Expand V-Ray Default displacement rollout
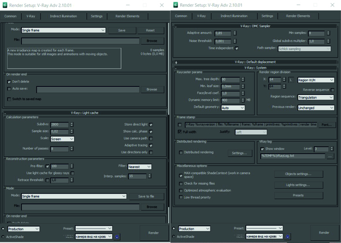The height and width of the screenshot is (243, 341). pyautogui.click(x=255, y=62)
